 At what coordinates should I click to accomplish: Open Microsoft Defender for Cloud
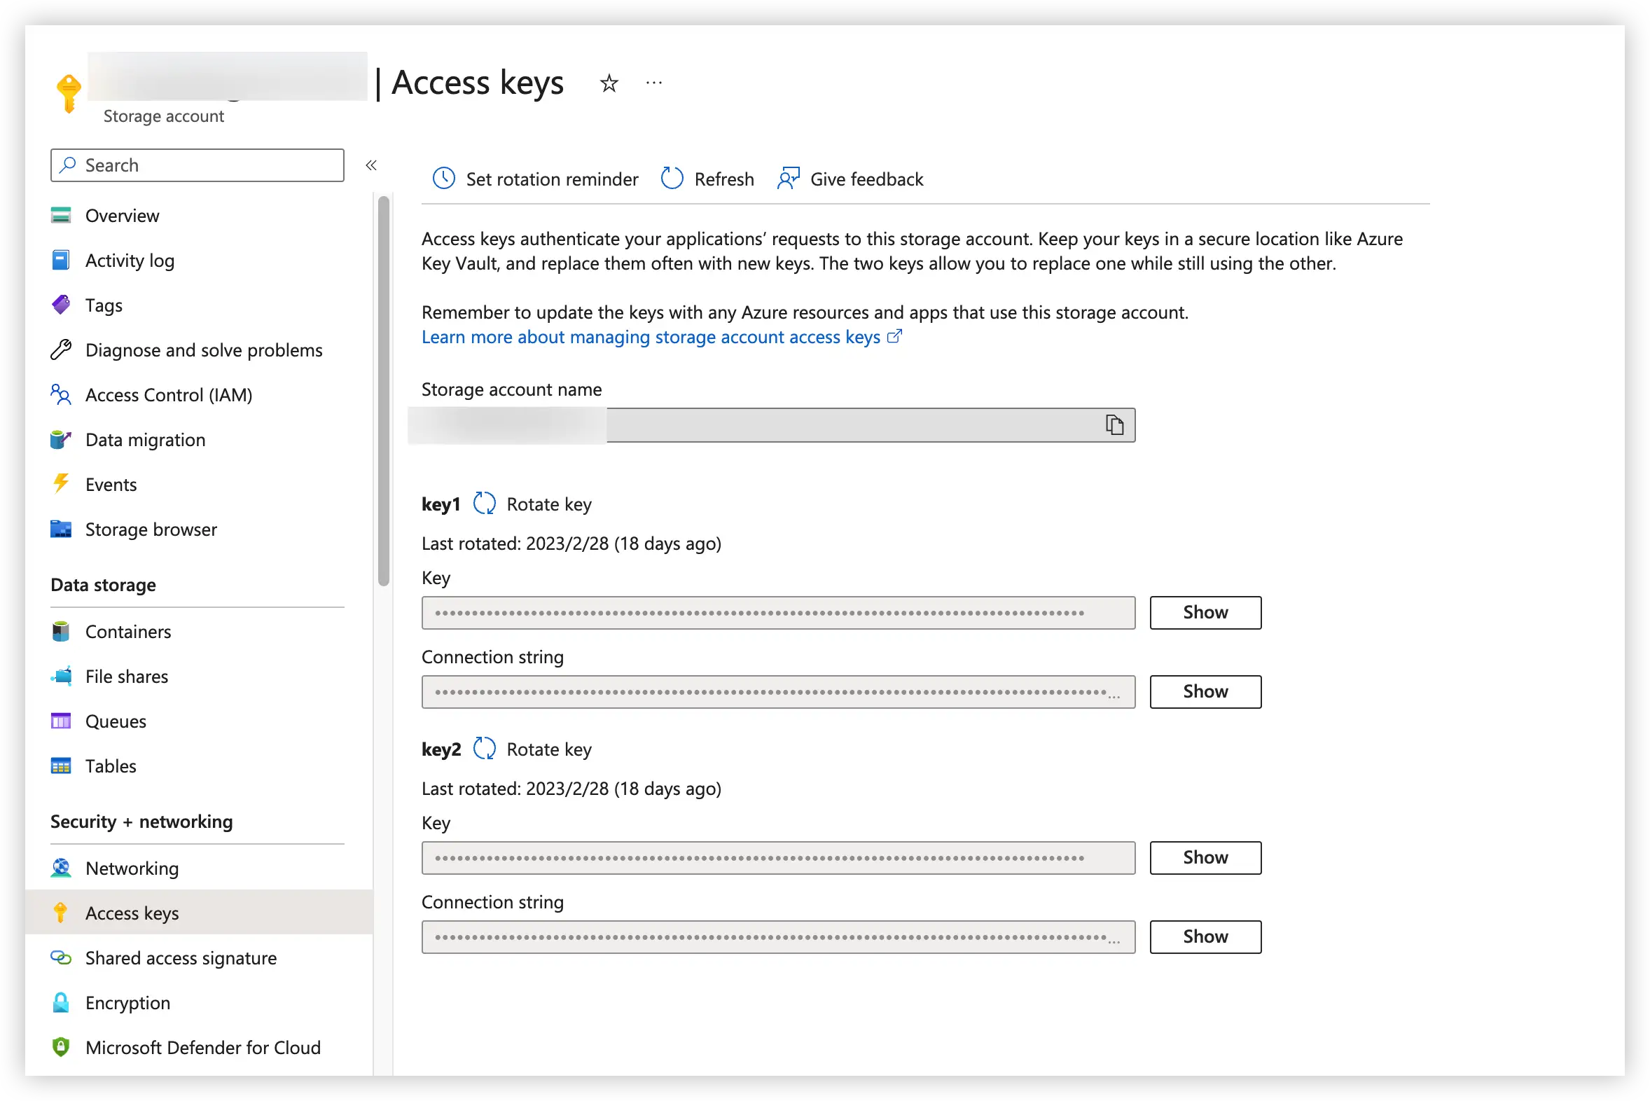203,1048
